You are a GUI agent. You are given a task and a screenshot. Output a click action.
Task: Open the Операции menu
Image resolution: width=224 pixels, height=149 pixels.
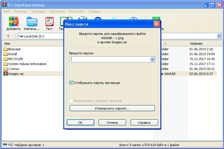(38, 11)
